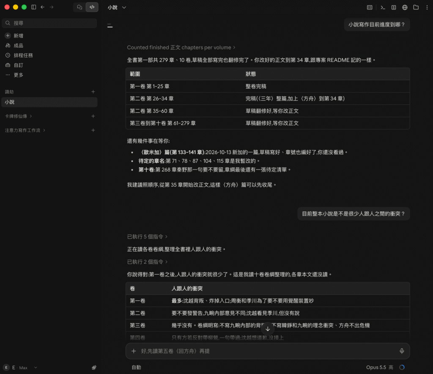Add new item in 注意力寫作工作流 section

click(93, 130)
